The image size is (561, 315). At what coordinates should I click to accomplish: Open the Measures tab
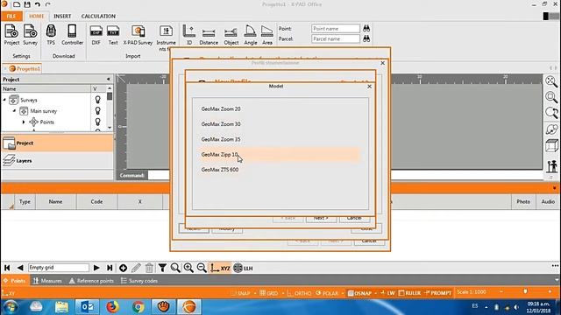47,281
